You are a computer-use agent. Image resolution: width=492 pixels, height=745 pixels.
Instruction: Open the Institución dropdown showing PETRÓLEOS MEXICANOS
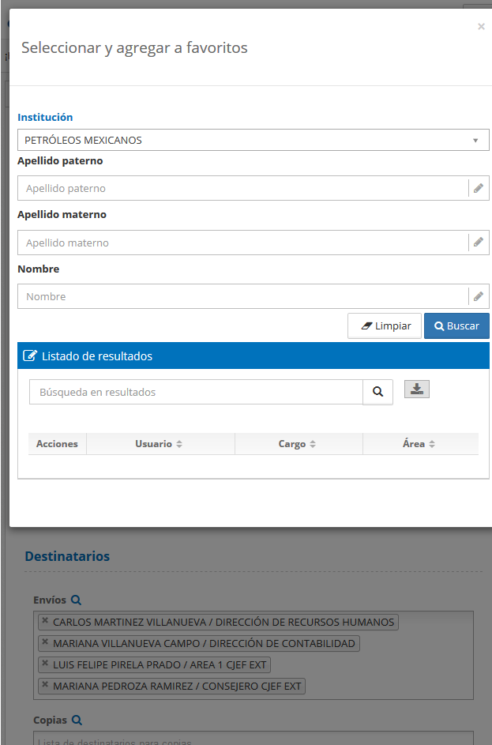point(254,140)
